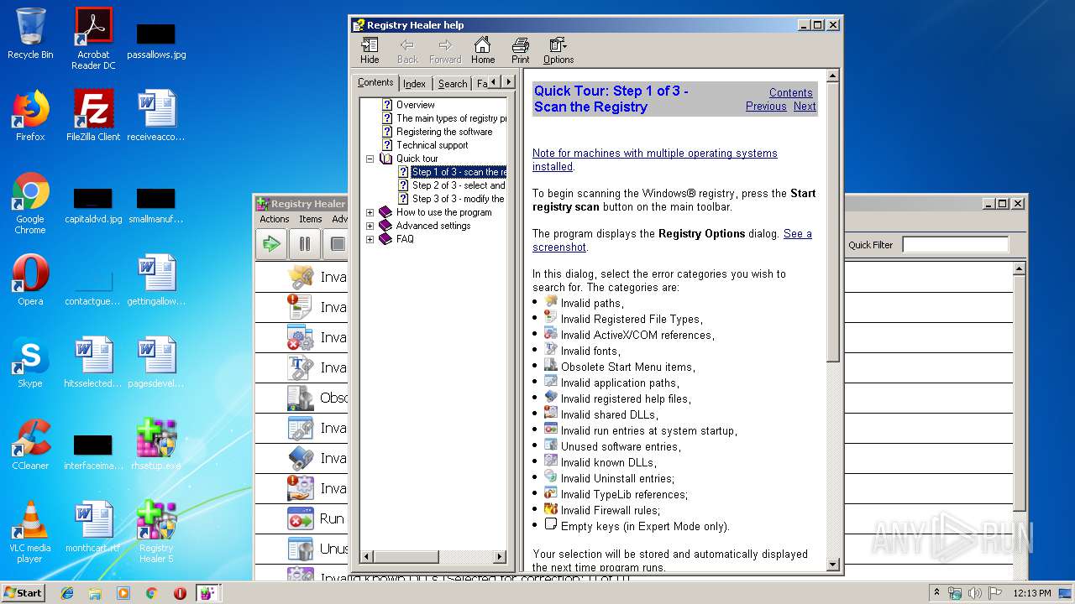
Task: Click the Previous link in help page
Action: (x=766, y=107)
